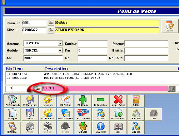Exit using the Quitter door icon
Image resolution: width=179 pixels, height=136 pixels.
pos(136,101)
